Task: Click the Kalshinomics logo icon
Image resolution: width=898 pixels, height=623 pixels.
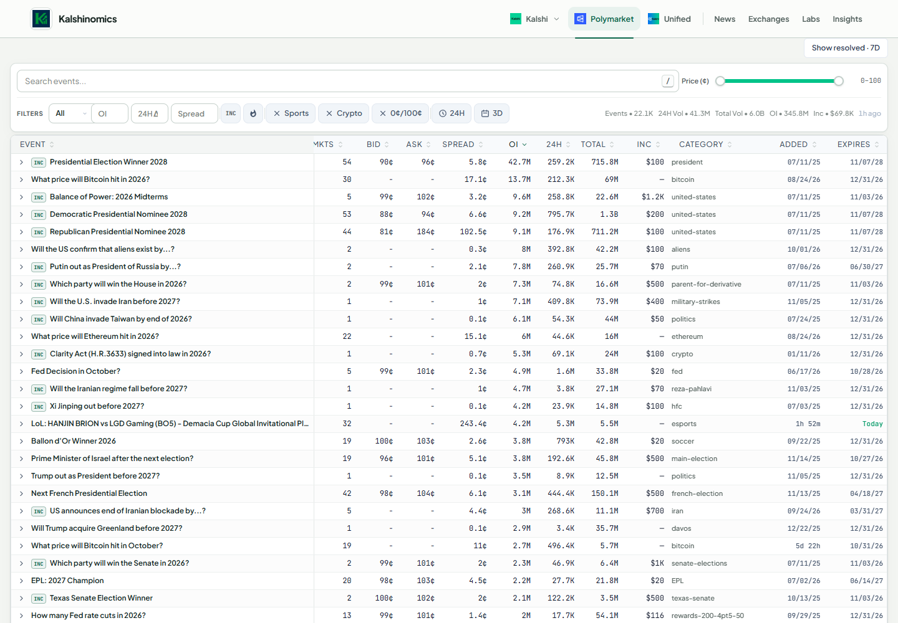Action: tap(41, 19)
